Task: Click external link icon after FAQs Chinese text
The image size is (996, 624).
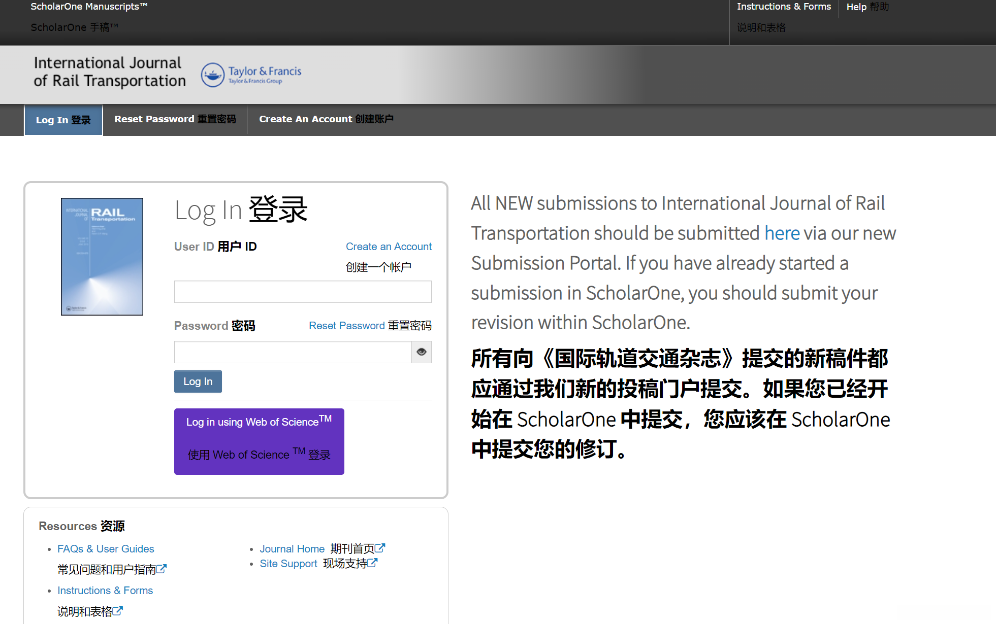Action: pos(162,569)
